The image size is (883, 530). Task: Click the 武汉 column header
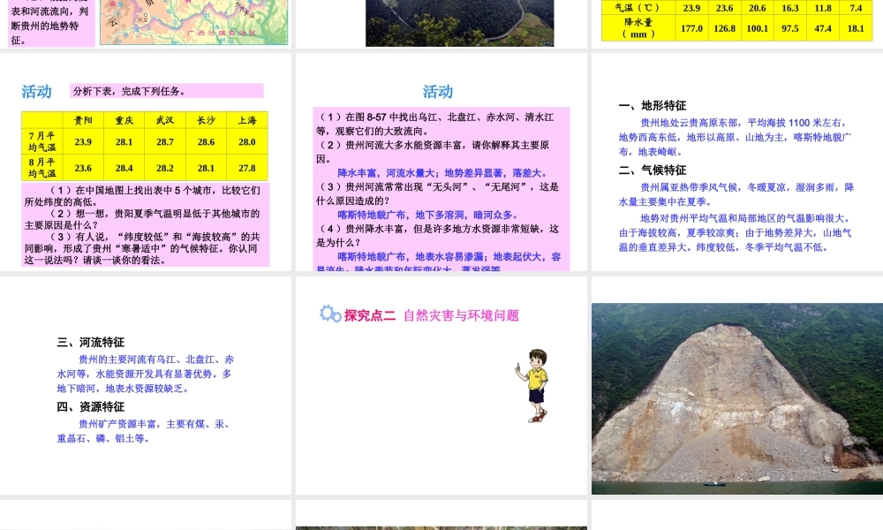pos(165,120)
